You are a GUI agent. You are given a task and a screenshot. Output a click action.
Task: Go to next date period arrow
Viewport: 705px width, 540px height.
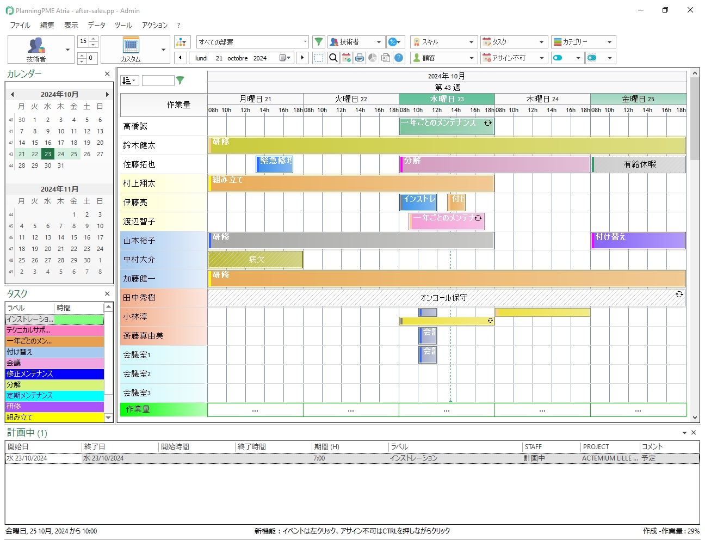(x=302, y=58)
